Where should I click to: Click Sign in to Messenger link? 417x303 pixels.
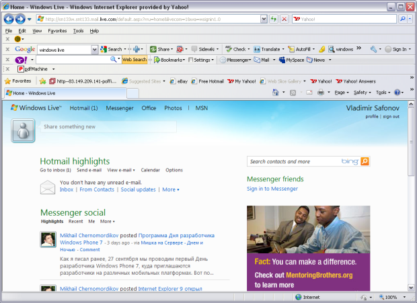[x=272, y=189]
